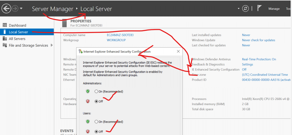Select Local Server in navigation pane
The image size is (292, 135).
(x=18, y=32)
